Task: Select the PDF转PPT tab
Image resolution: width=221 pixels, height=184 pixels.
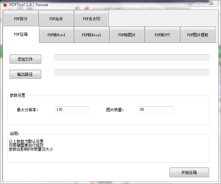Action: point(162,35)
